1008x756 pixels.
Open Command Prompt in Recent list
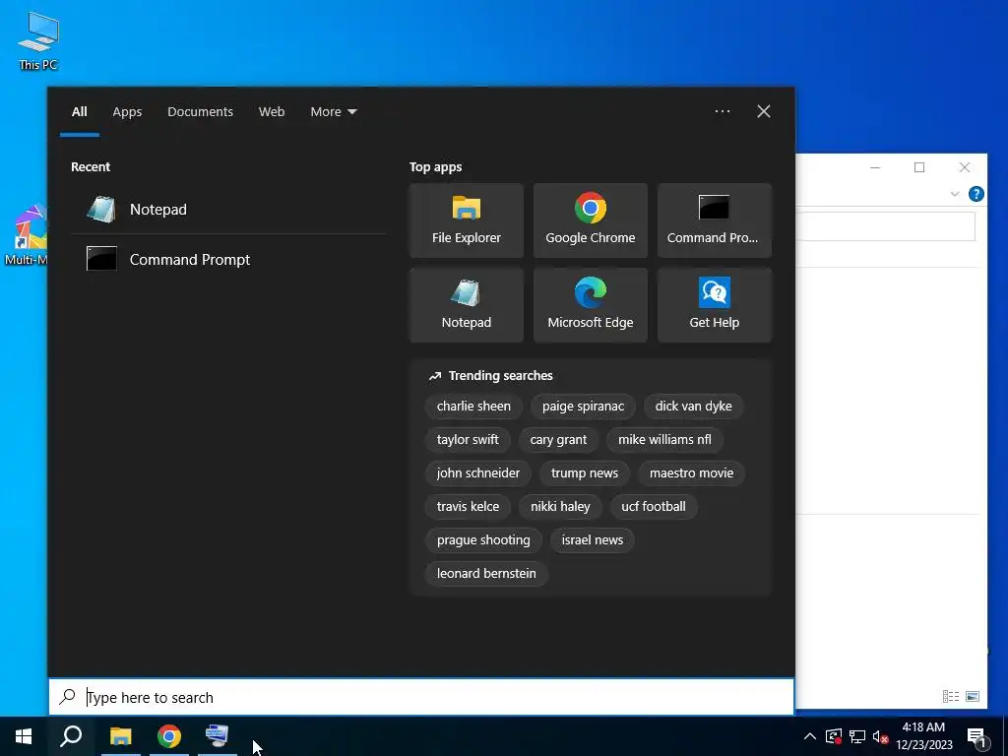pos(228,259)
